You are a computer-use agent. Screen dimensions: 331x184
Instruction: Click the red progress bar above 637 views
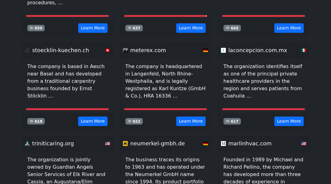(x=165, y=16)
